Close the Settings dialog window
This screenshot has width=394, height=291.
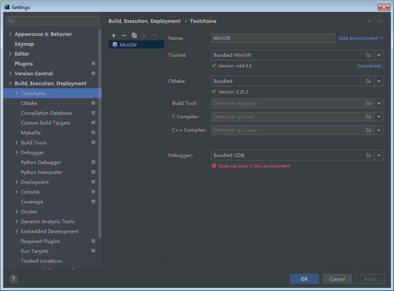[384, 7]
